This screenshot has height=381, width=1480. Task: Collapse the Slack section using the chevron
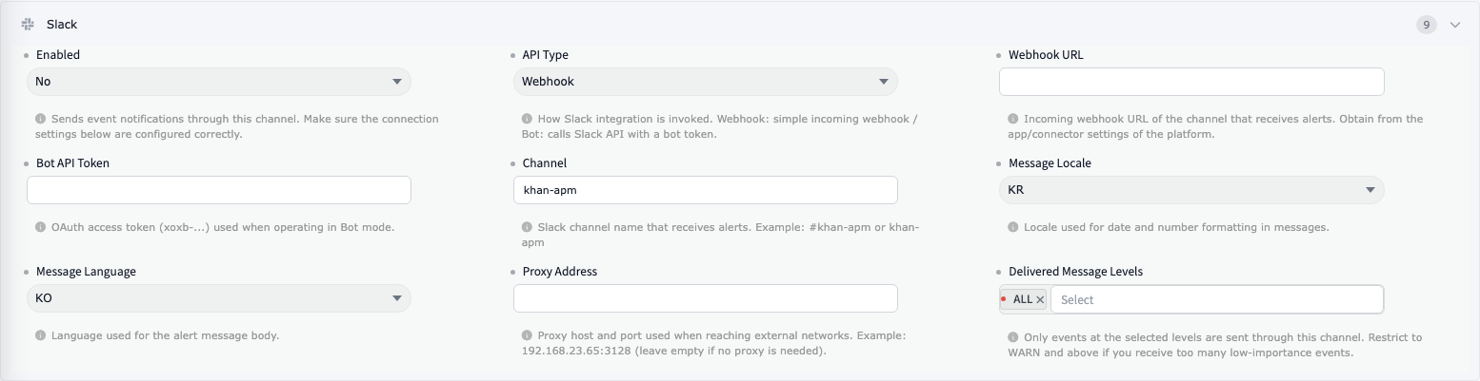[x=1454, y=26]
